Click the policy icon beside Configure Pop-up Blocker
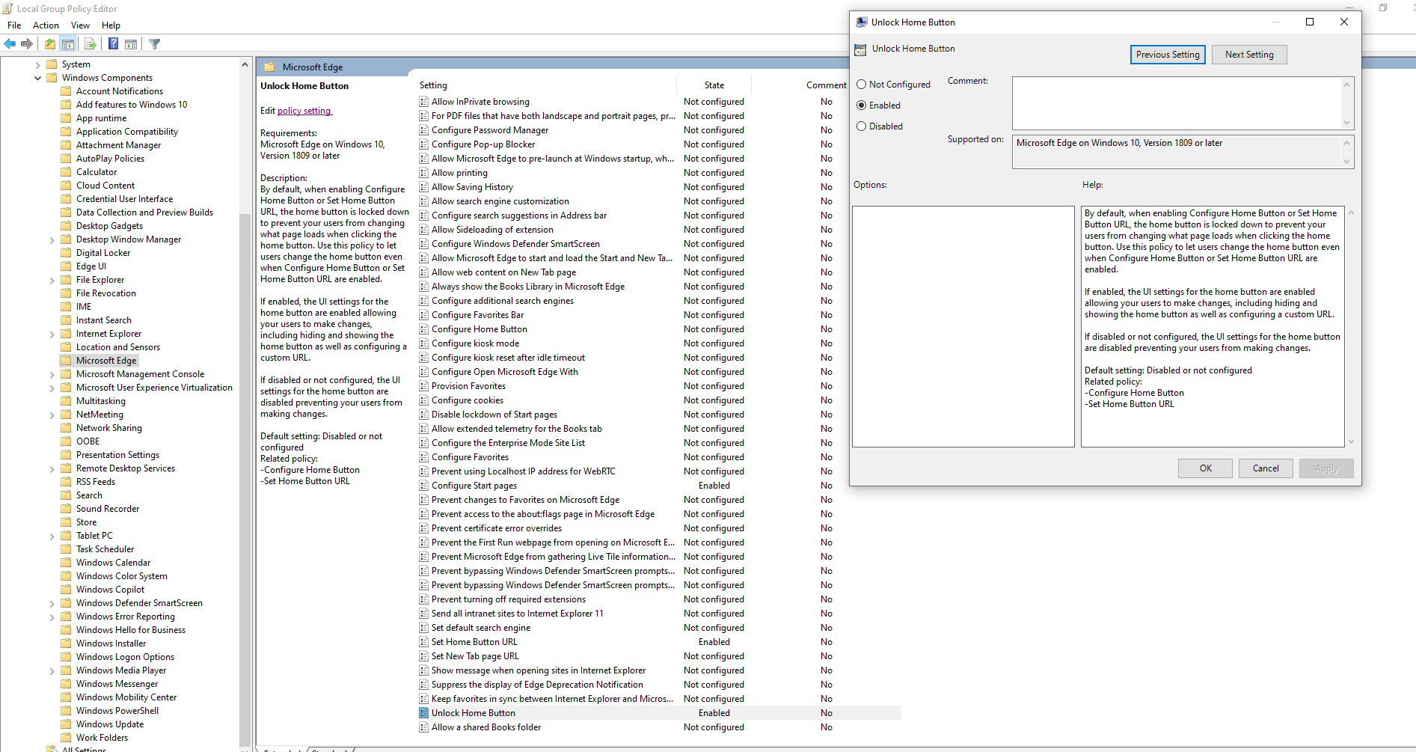Screen dimensions: 1416x752 click(424, 144)
